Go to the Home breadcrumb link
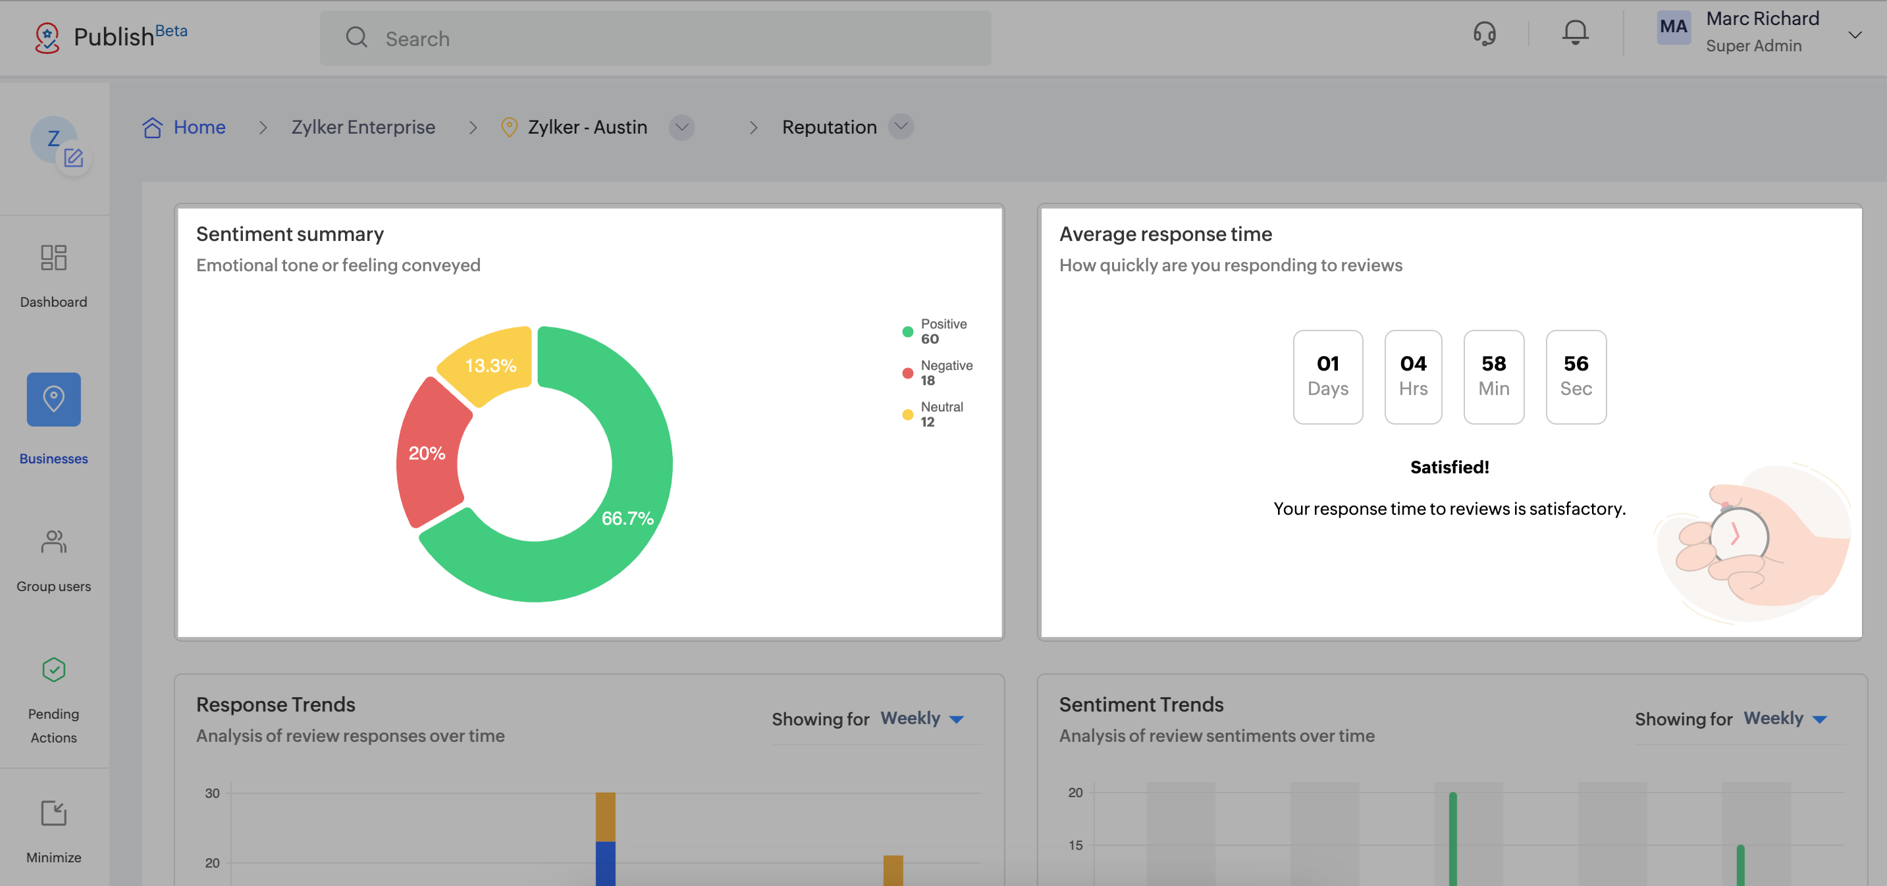1887x886 pixels. tap(199, 128)
